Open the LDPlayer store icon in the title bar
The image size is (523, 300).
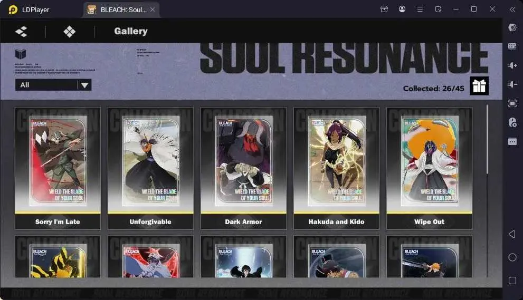click(x=384, y=9)
